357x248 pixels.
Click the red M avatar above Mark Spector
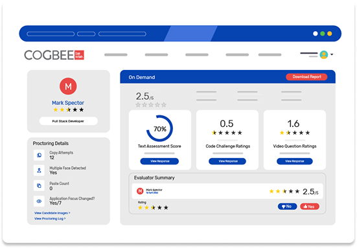pyautogui.click(x=68, y=86)
